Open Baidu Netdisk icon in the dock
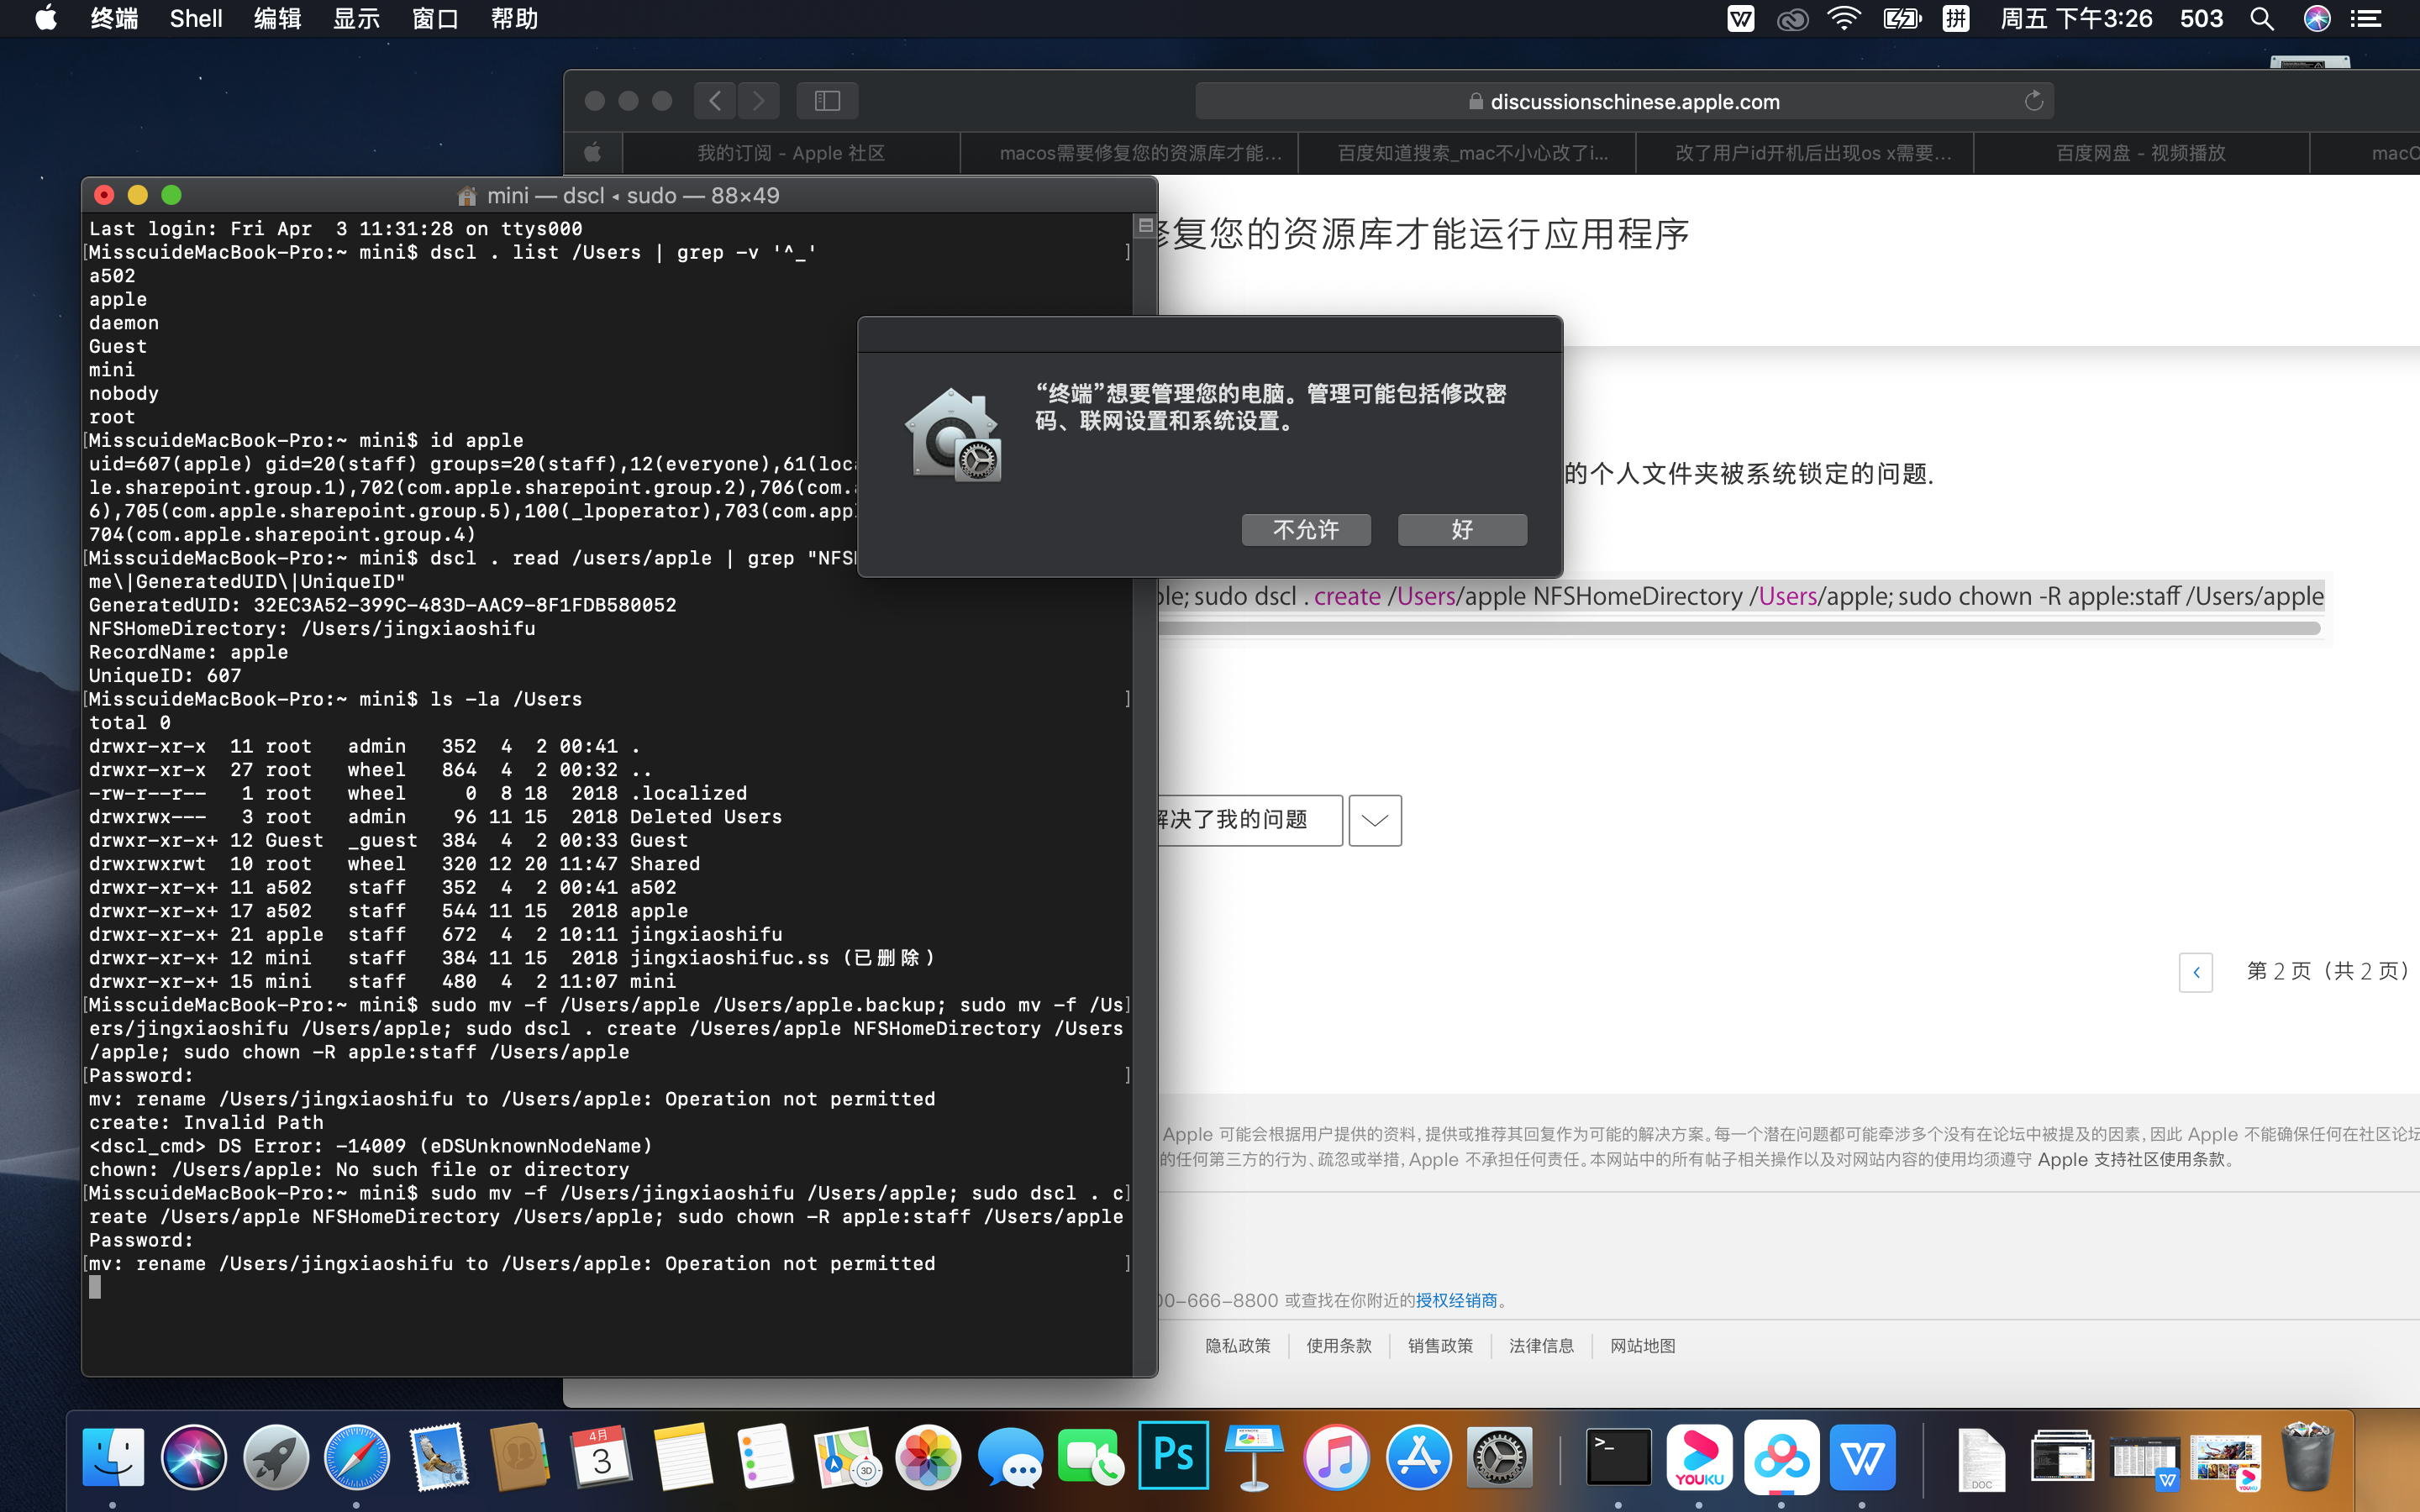 coord(1781,1456)
